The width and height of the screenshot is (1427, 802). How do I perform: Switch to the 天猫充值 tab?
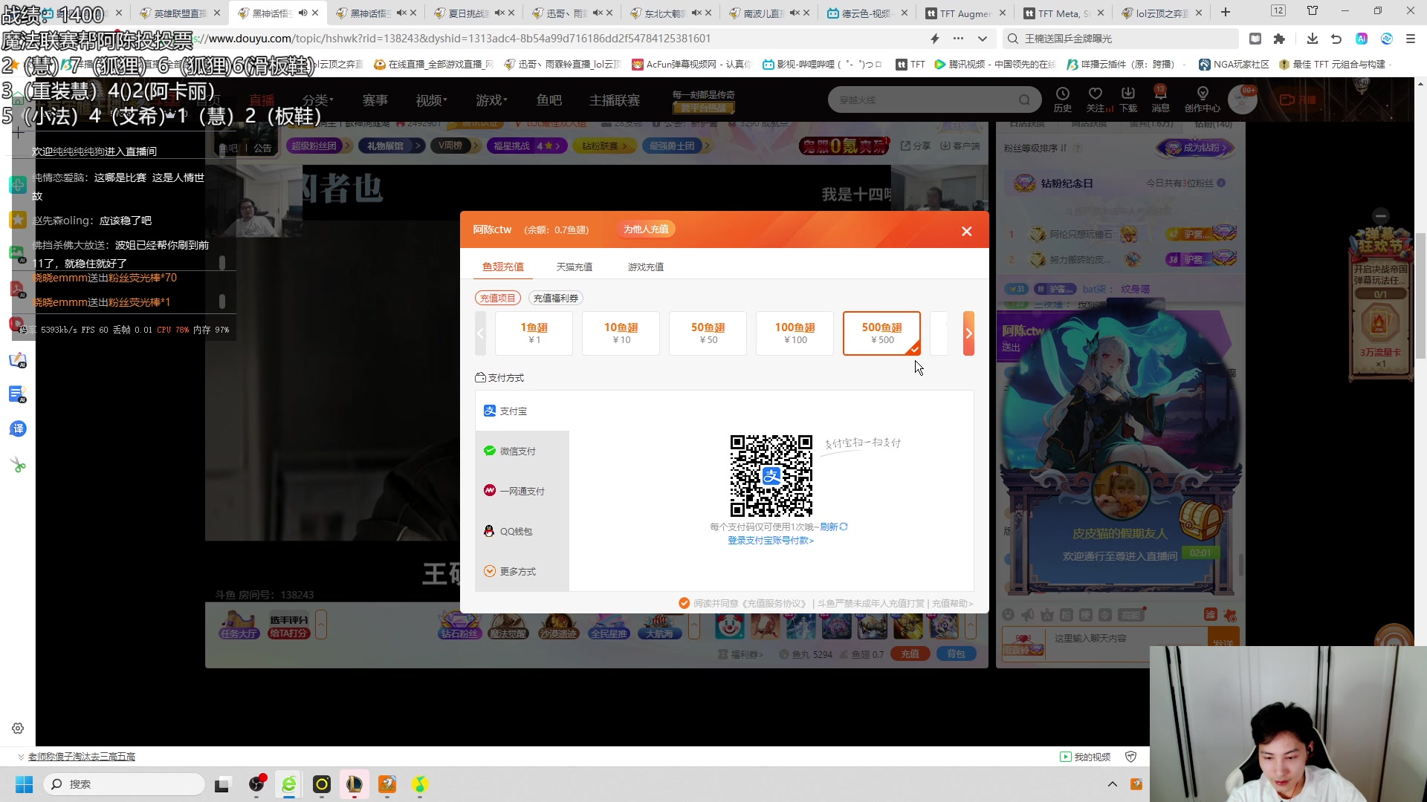pyautogui.click(x=574, y=267)
